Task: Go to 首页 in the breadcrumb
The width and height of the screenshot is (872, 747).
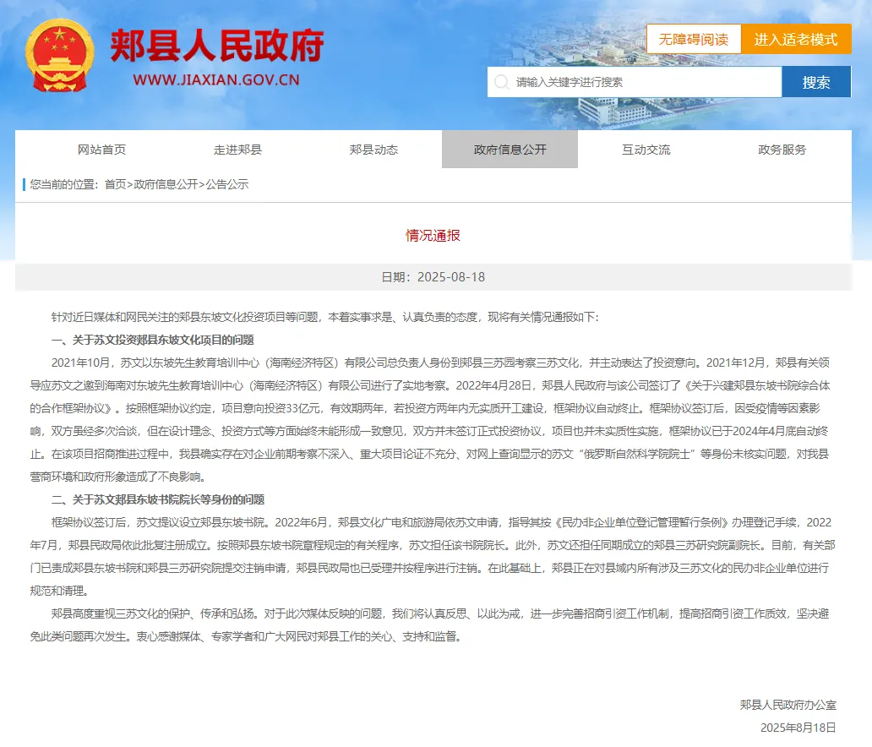Action: pos(115,184)
